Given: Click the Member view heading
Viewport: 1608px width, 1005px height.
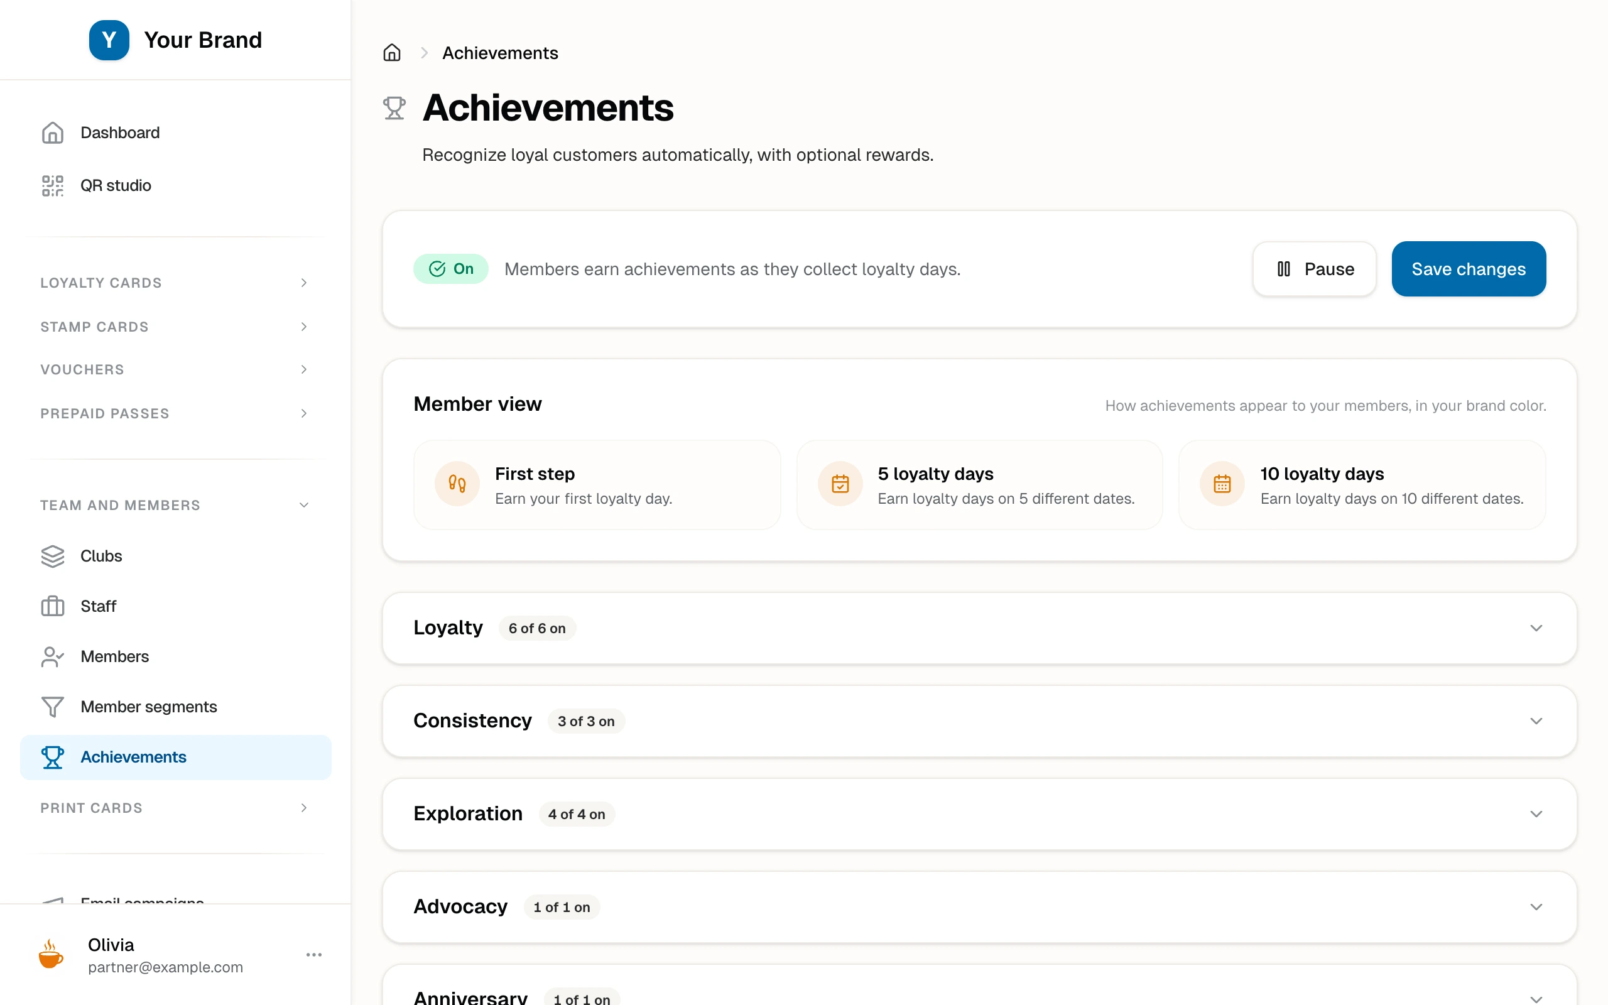Looking at the screenshot, I should (x=477, y=404).
